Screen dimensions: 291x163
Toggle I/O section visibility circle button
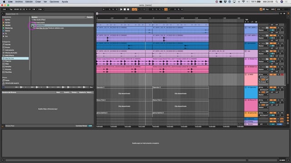click(288, 115)
